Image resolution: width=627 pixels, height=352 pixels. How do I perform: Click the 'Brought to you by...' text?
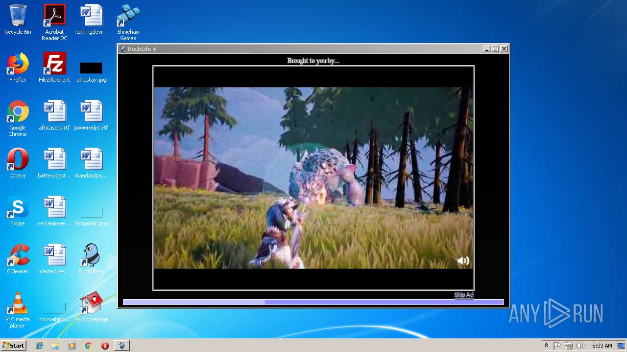pos(313,61)
